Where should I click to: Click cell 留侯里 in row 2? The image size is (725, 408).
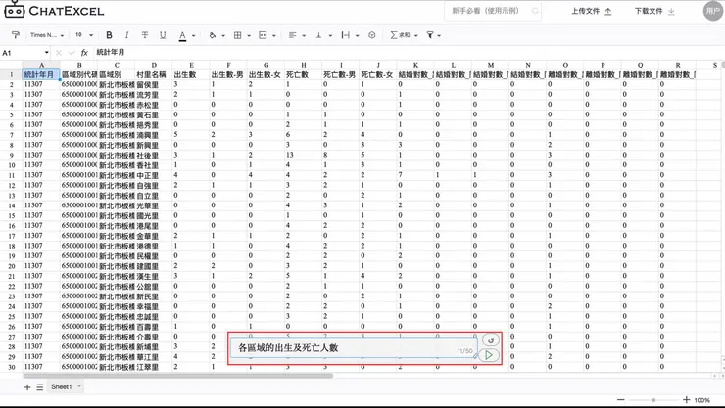[154, 85]
